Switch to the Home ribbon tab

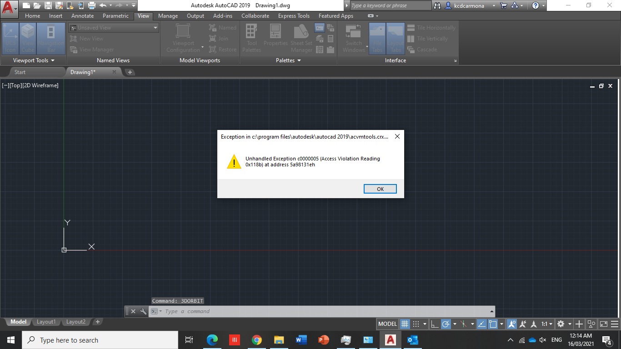pyautogui.click(x=33, y=16)
